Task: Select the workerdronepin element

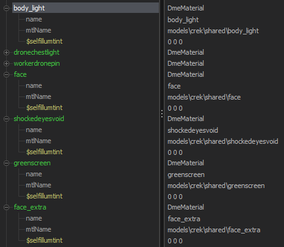Action: click(x=37, y=63)
